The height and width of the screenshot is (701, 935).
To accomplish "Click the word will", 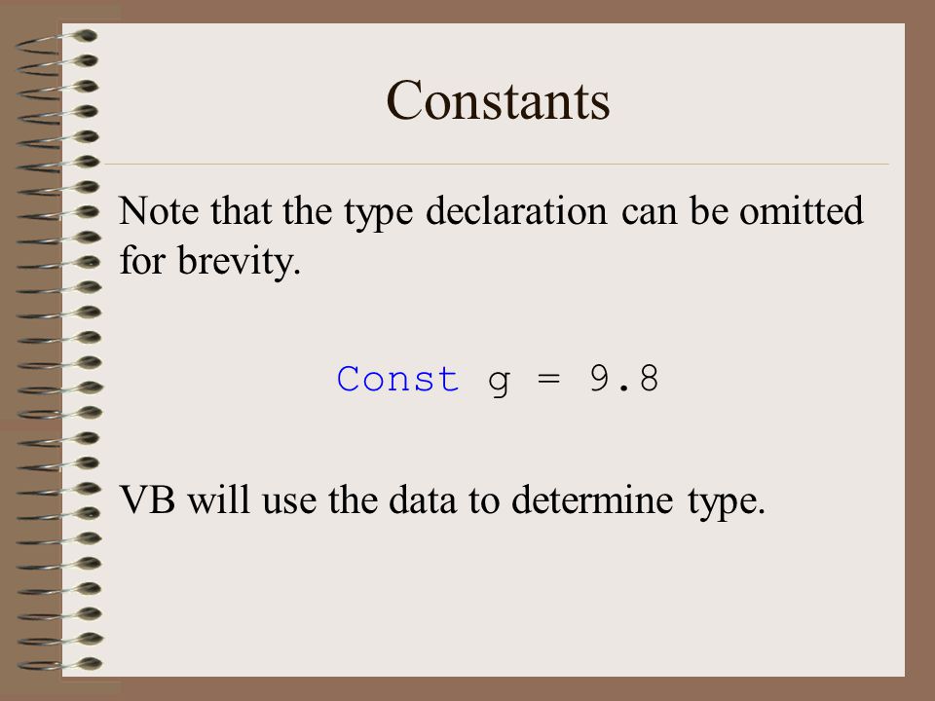I will [x=219, y=499].
